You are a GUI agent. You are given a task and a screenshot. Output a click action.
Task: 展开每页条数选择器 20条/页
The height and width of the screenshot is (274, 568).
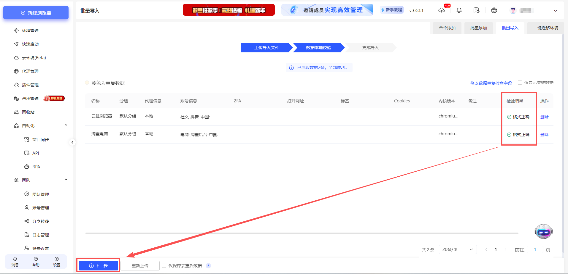[x=457, y=249]
